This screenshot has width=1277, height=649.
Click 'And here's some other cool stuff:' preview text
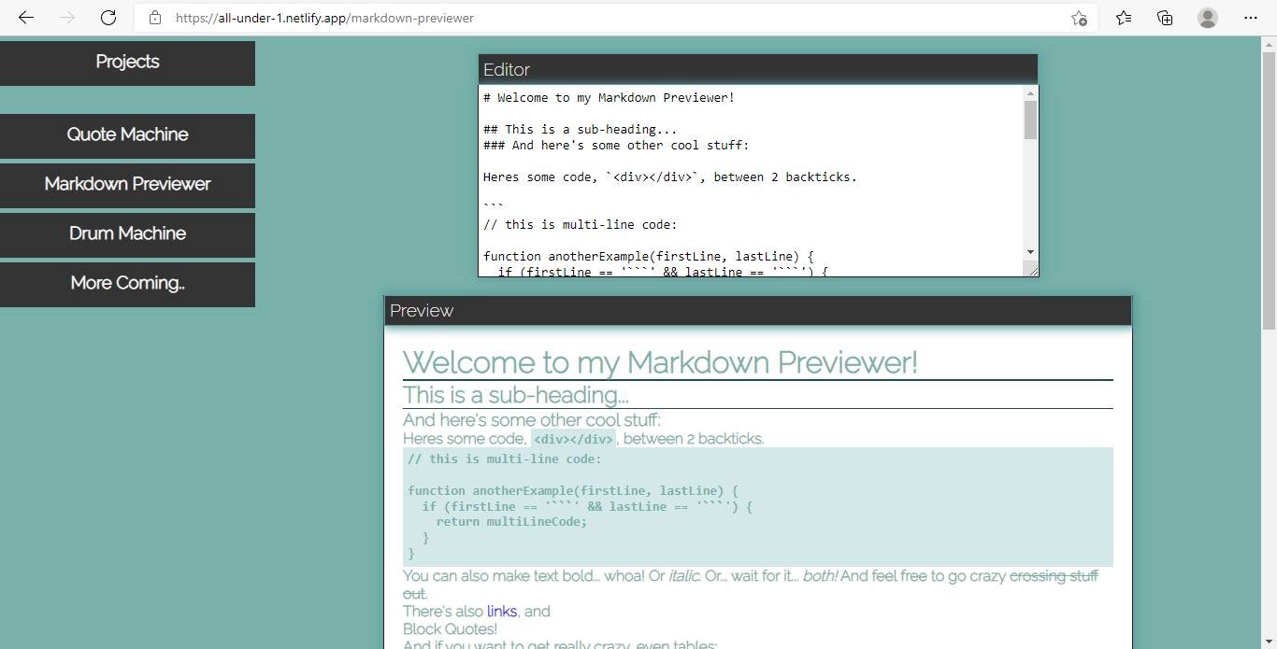click(532, 420)
